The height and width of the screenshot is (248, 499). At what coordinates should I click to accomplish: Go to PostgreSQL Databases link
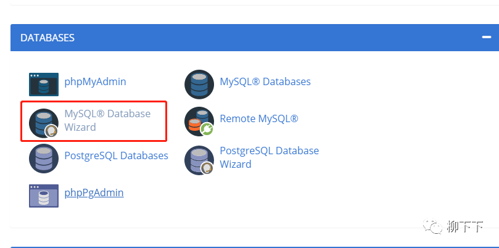pos(116,155)
